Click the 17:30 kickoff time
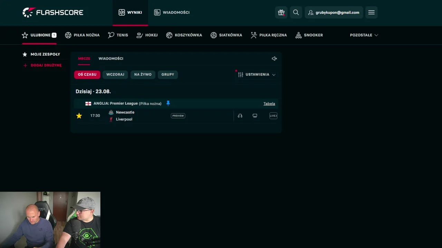 click(x=95, y=116)
